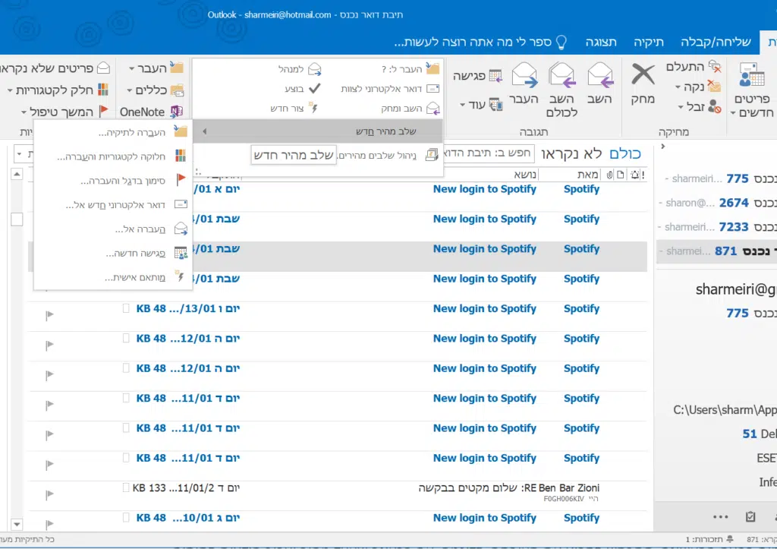Image resolution: width=777 pixels, height=549 pixels.
Task: Choose ...סימון בדגל והעברה from the submenu
Action: (114, 181)
